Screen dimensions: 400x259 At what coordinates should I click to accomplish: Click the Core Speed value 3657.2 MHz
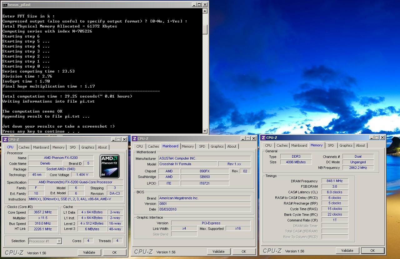[42, 212]
